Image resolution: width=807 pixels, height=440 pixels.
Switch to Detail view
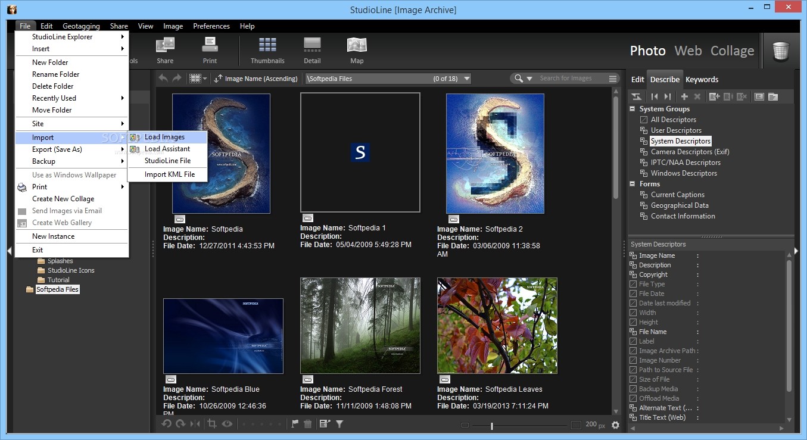pos(312,51)
